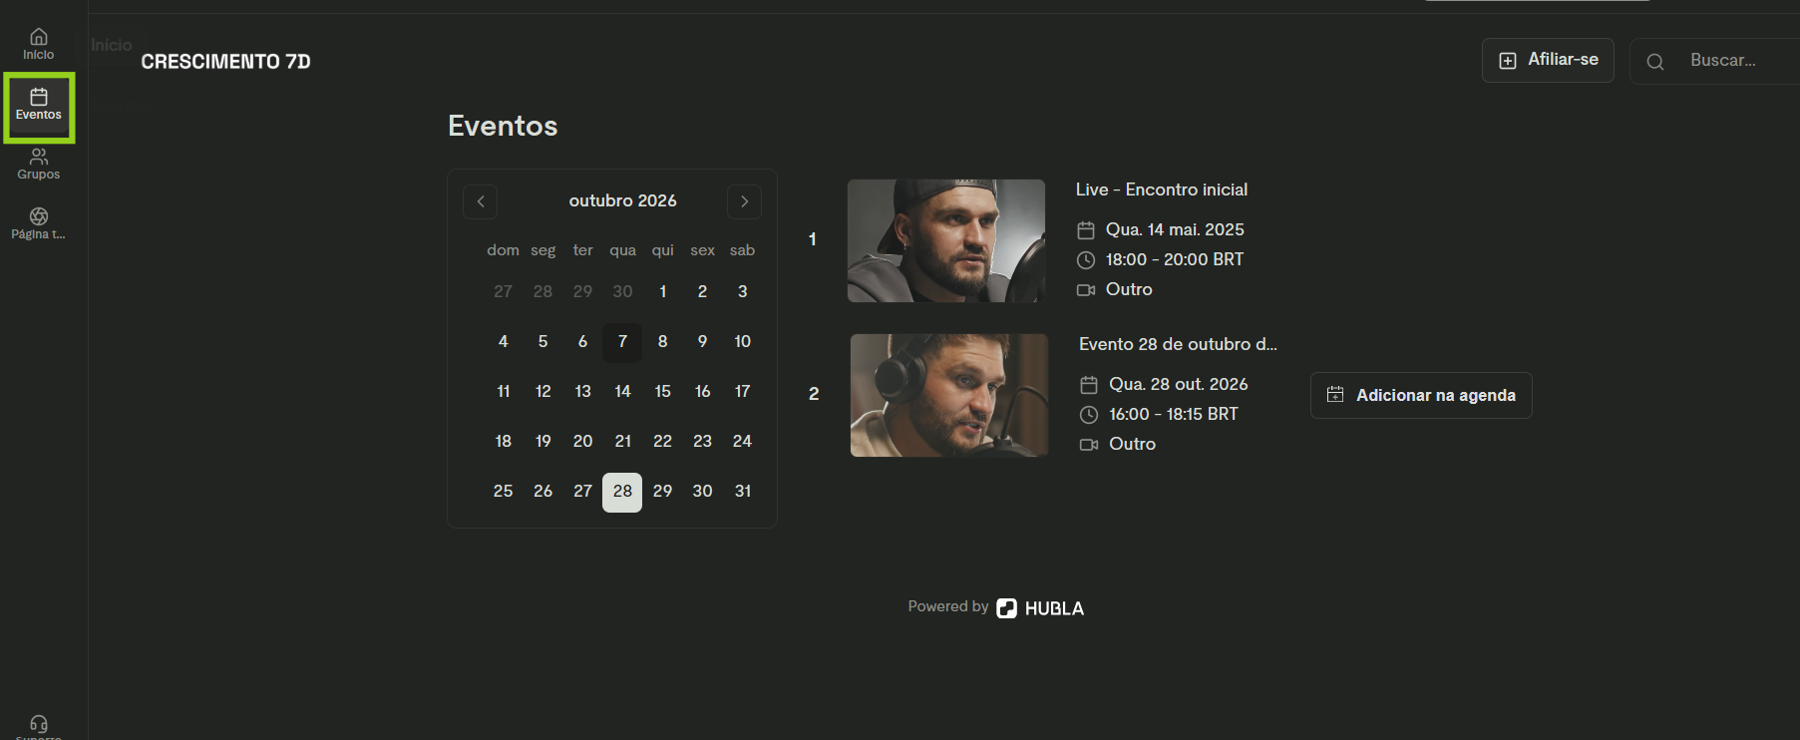Image resolution: width=1800 pixels, height=740 pixels.
Task: Click the camera icon for Live - Encontro inicial
Action: [1086, 290]
